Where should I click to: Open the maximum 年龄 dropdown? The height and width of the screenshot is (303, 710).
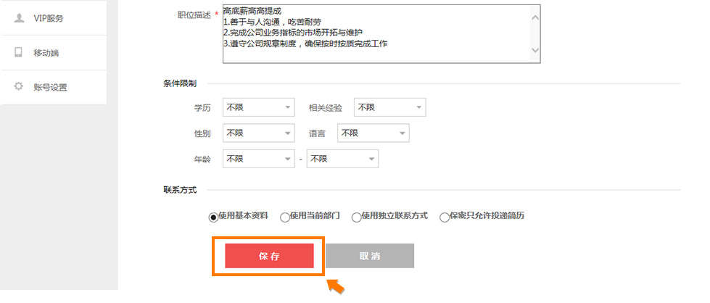[x=343, y=159]
